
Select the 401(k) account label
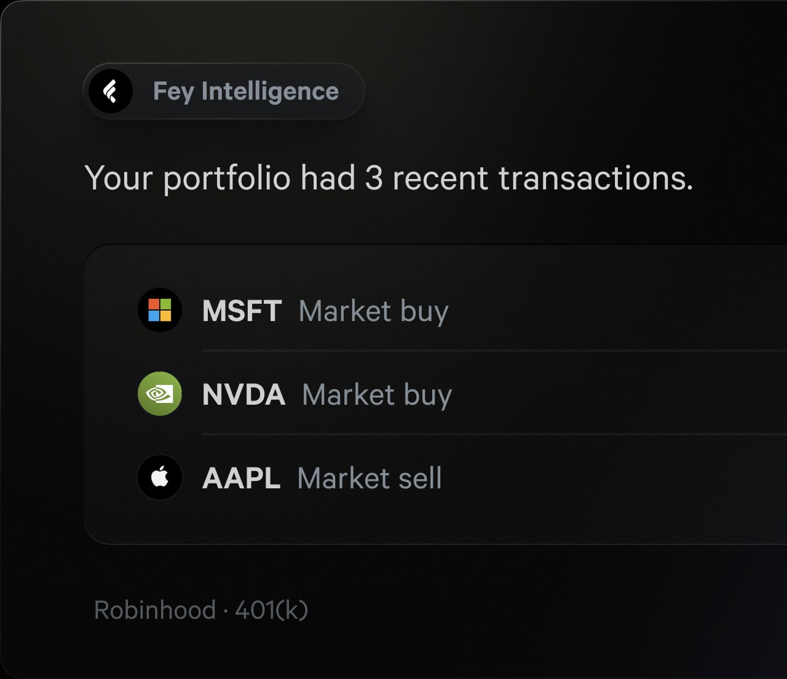pyautogui.click(x=271, y=610)
